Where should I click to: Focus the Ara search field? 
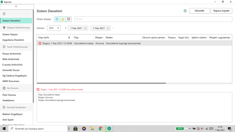pyautogui.click(x=153, y=19)
